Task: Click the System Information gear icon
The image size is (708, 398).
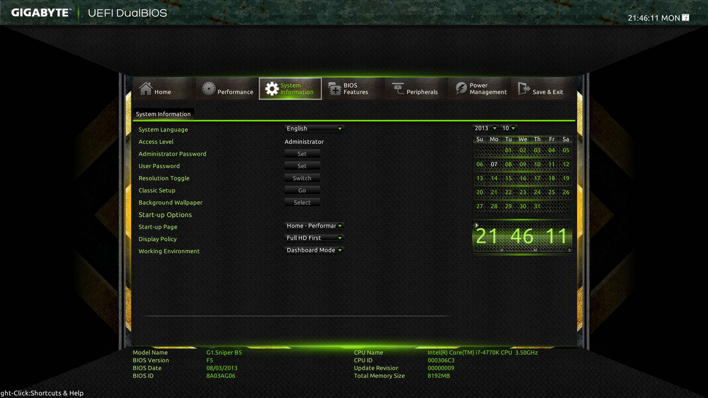Action: point(272,89)
